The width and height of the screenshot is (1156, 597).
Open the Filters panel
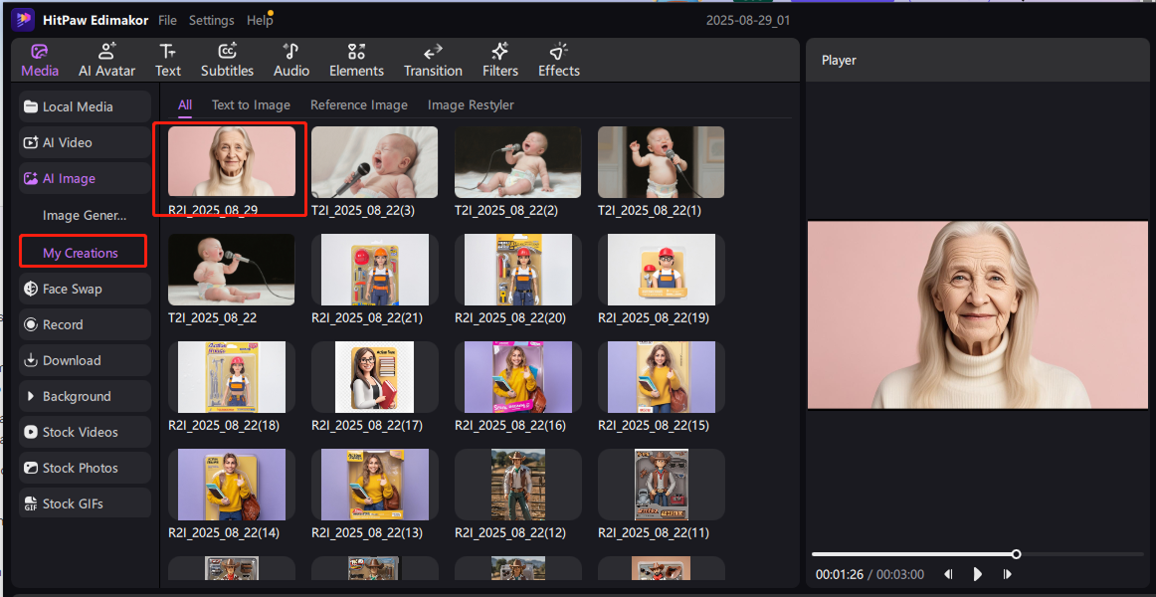[x=500, y=61]
